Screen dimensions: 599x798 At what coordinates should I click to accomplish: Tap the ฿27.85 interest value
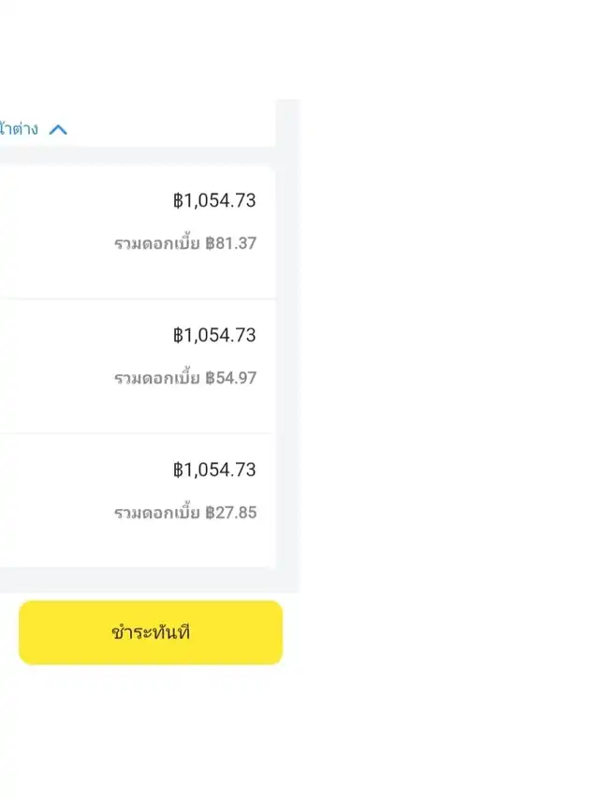(231, 513)
